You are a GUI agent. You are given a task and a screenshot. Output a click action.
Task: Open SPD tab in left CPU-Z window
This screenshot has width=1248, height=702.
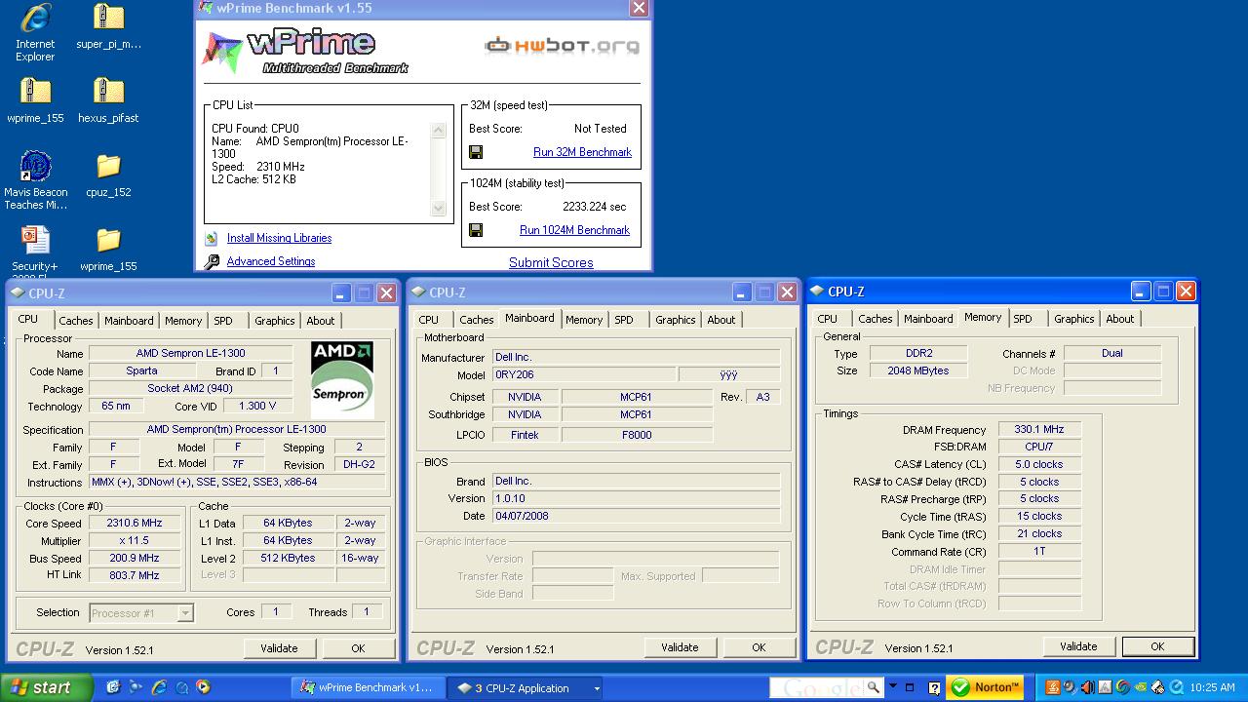(x=223, y=321)
